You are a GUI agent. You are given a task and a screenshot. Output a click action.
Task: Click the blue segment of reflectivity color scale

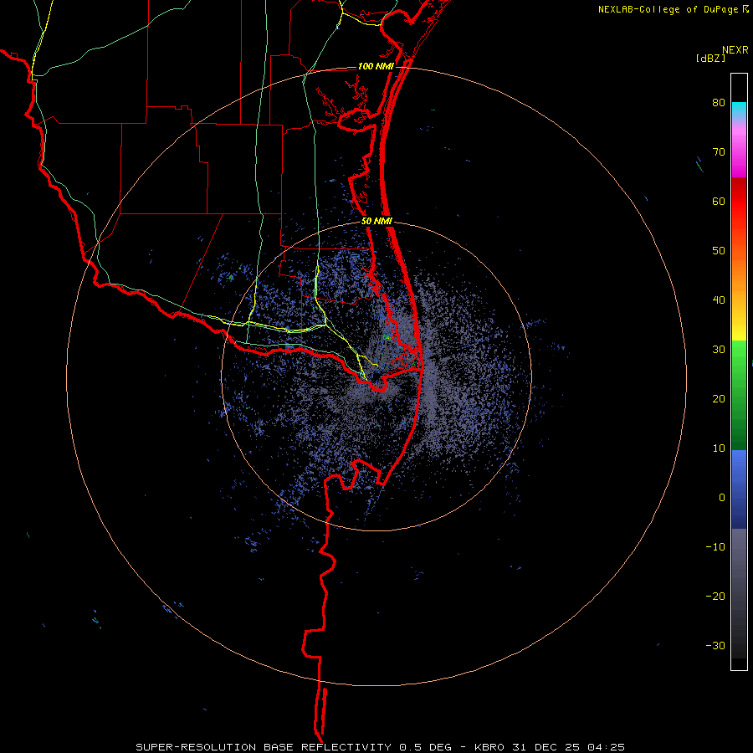739,489
